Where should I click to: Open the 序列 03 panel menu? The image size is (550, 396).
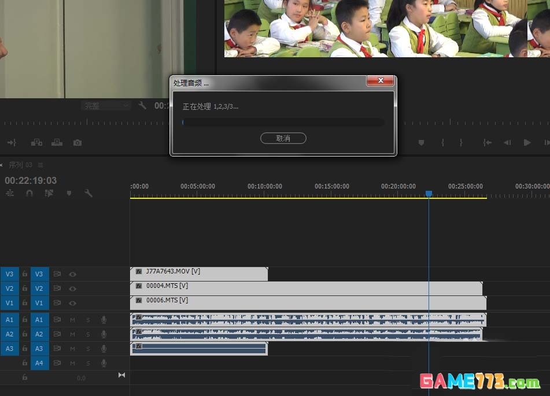click(40, 165)
